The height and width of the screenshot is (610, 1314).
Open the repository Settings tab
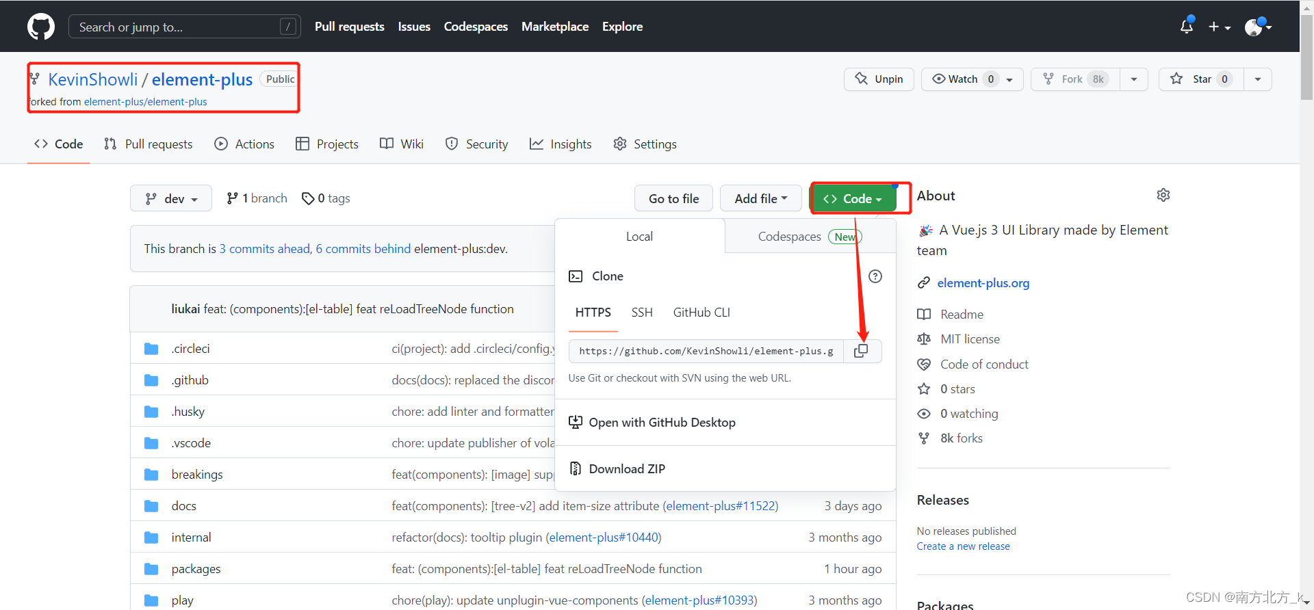click(x=645, y=144)
